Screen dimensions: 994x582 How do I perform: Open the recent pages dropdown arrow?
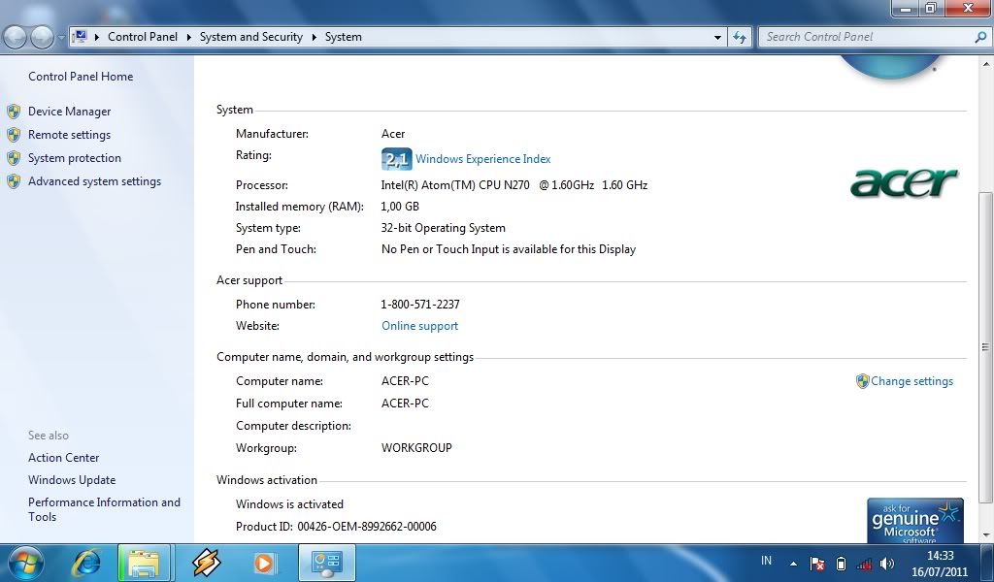tap(61, 38)
